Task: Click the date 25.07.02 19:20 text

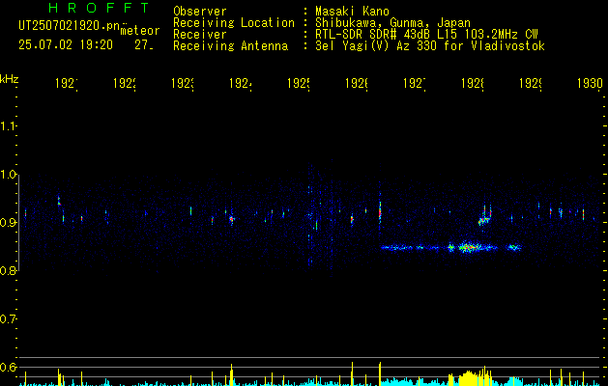Action: click(x=66, y=45)
